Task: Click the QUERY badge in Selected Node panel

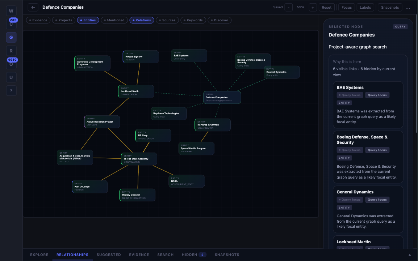Action: (400, 27)
